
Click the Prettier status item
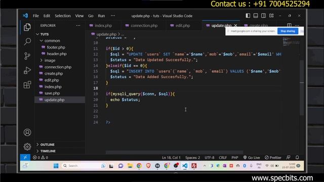coord(273,157)
